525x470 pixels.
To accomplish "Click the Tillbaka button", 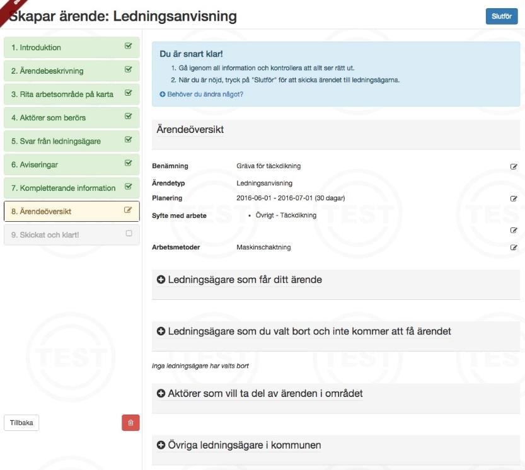I will click(21, 423).
